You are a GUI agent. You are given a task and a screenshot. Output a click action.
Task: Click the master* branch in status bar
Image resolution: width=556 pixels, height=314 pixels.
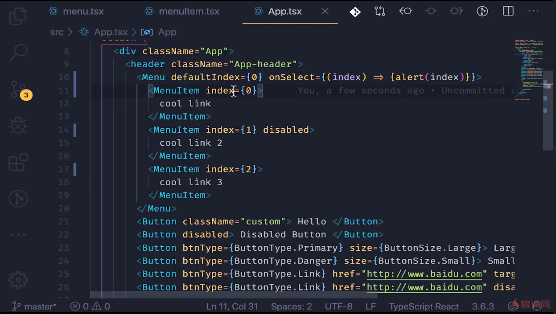35,306
